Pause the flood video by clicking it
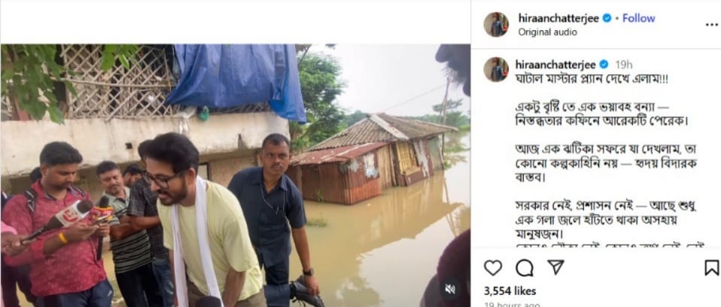This screenshot has height=307, width=721. tap(235, 173)
